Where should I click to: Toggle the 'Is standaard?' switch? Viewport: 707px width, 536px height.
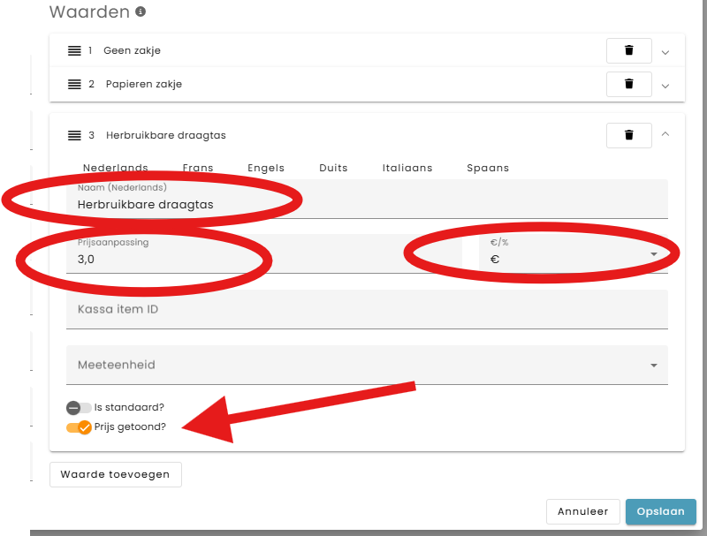tap(79, 408)
